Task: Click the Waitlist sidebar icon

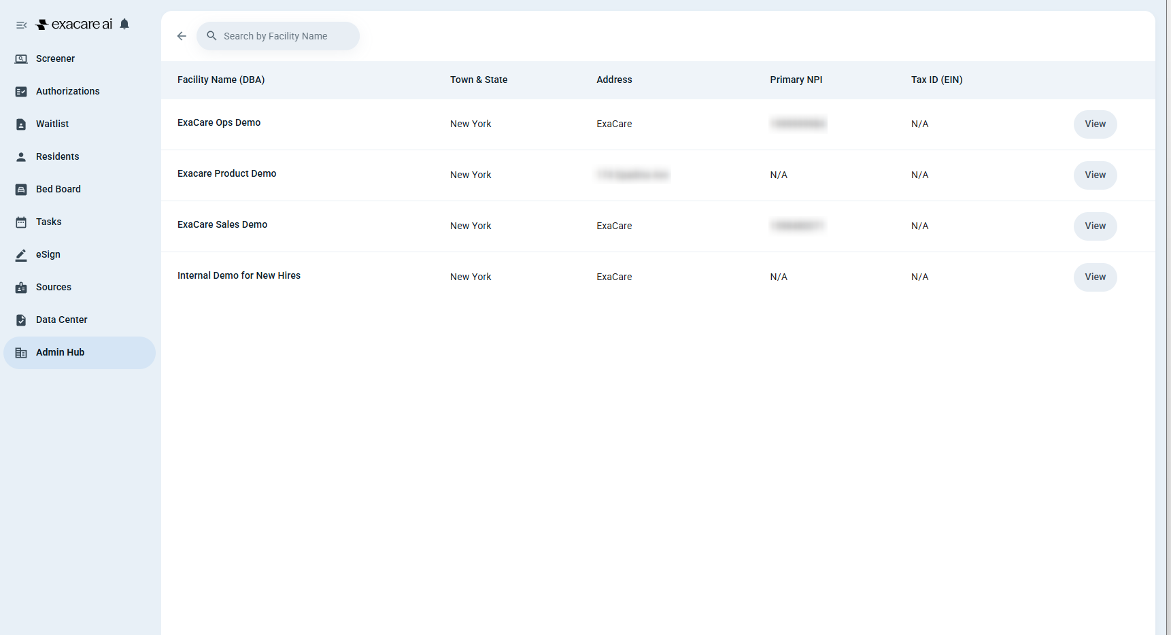Action: tap(21, 124)
